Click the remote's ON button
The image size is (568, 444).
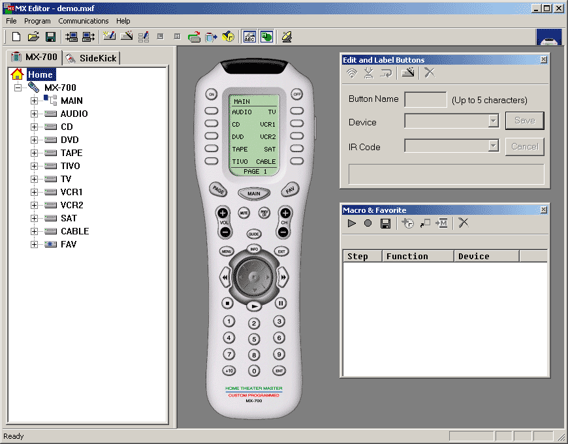coord(212,95)
